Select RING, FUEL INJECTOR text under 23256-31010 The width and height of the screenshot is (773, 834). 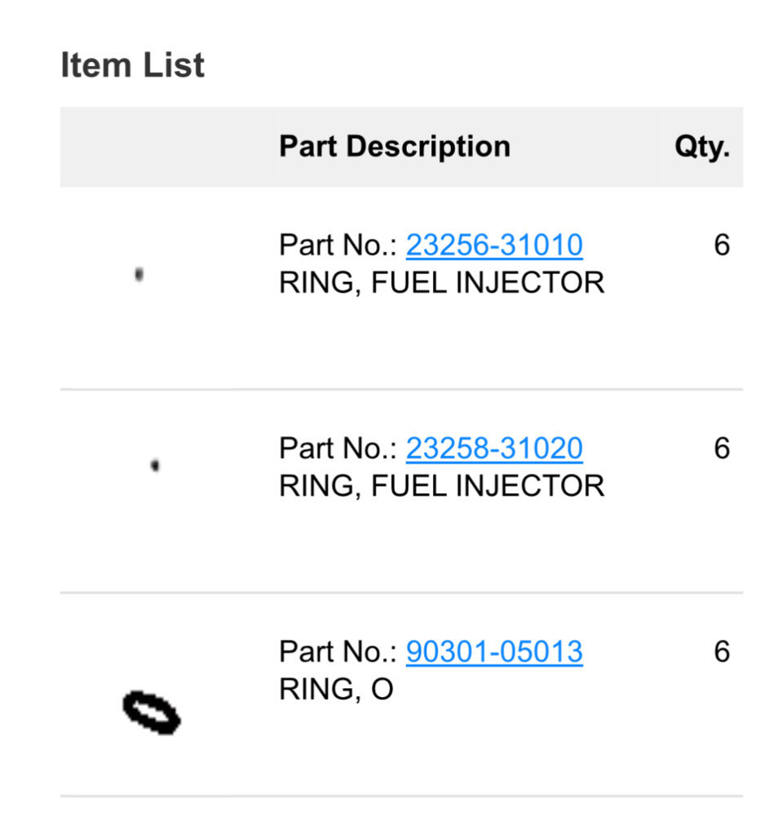pos(442,282)
